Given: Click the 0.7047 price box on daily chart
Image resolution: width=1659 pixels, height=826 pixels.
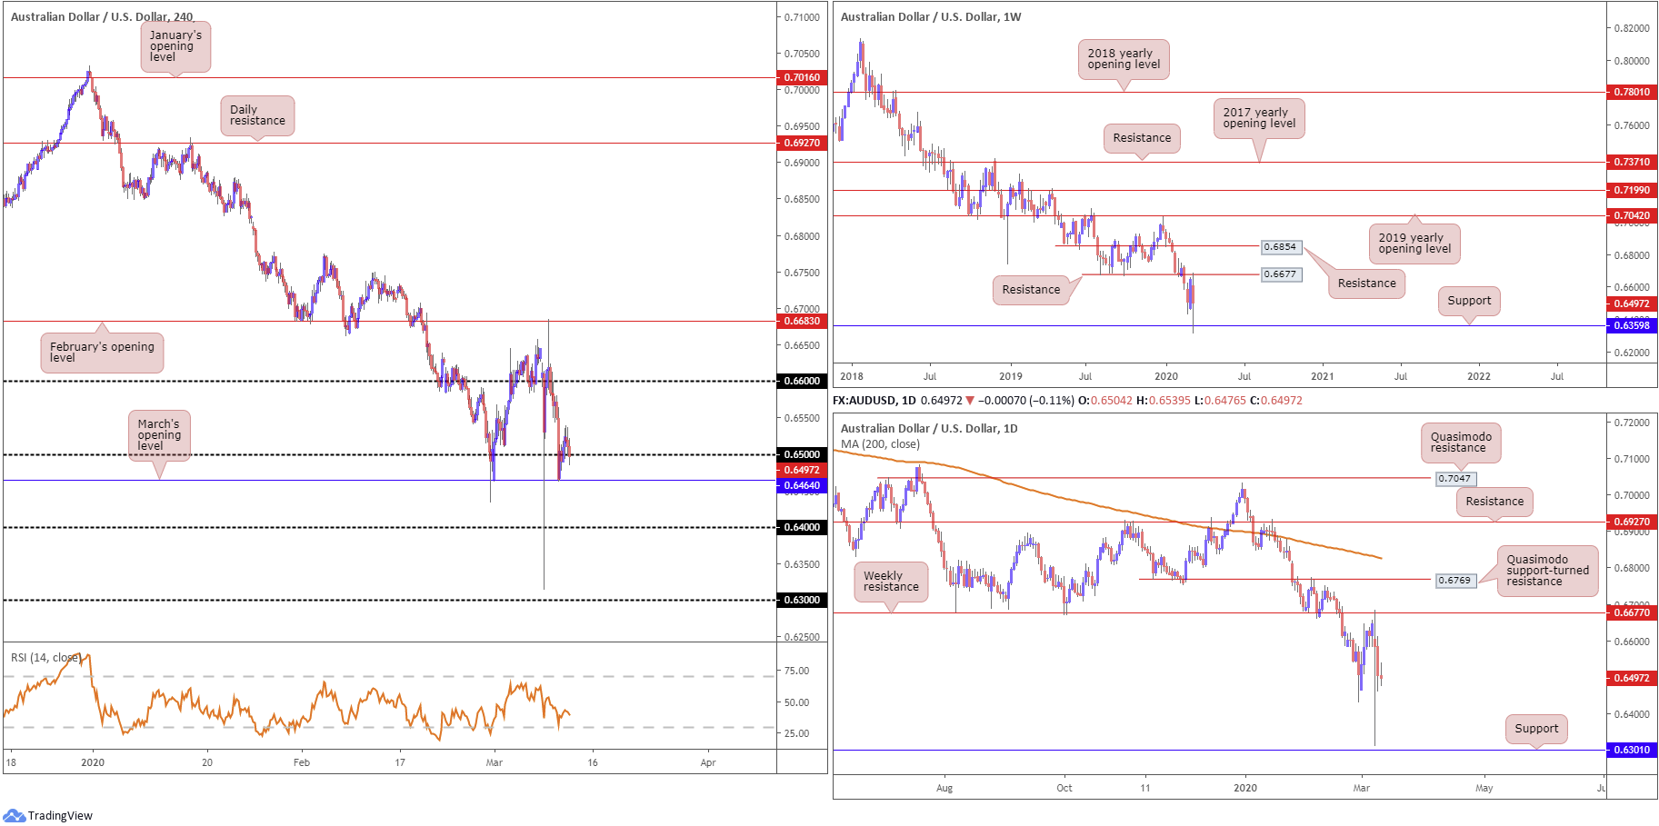Looking at the screenshot, I should [1455, 479].
